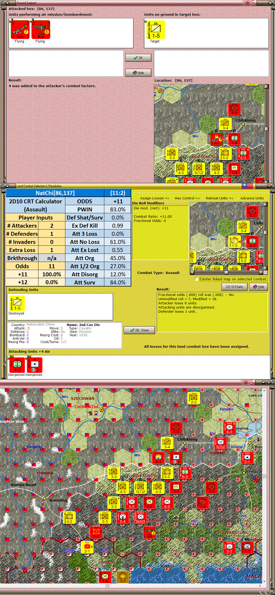Select the 2-3 red unit on main map
This screenshot has height=595, width=275.
(149, 503)
